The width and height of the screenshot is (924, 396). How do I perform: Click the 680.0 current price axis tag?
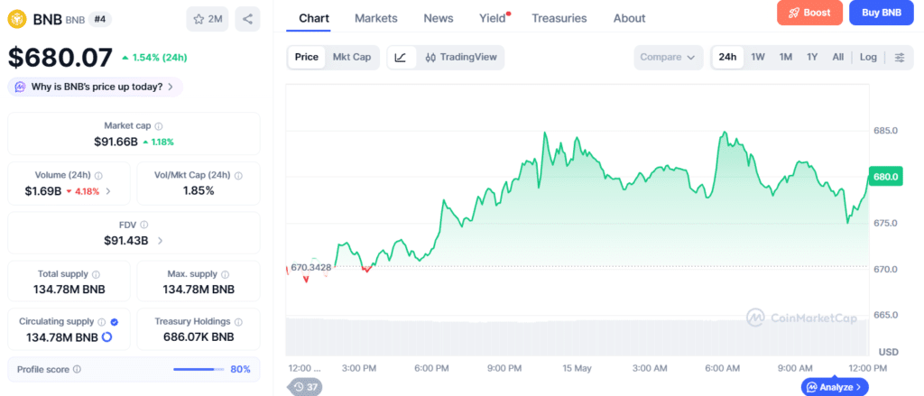pos(885,176)
